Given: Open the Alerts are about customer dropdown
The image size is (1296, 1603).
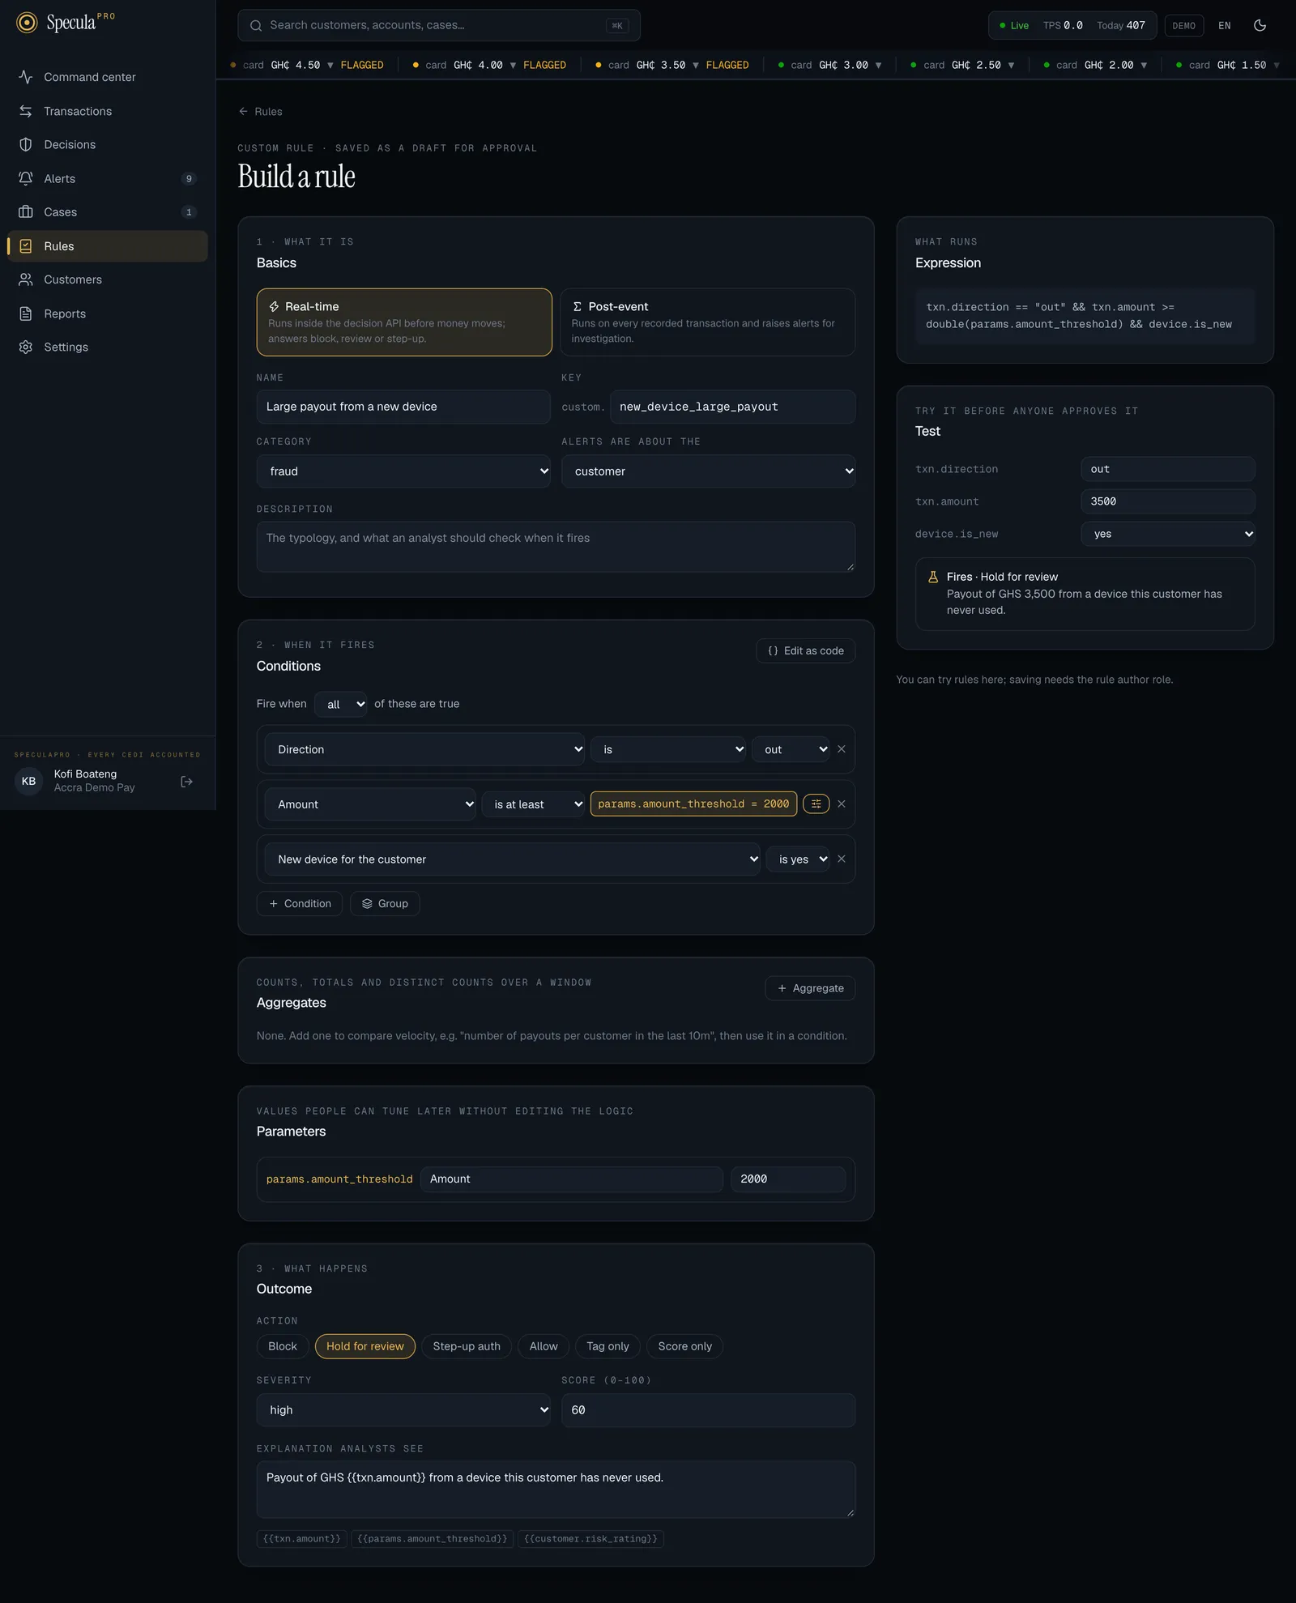Looking at the screenshot, I should (708, 471).
